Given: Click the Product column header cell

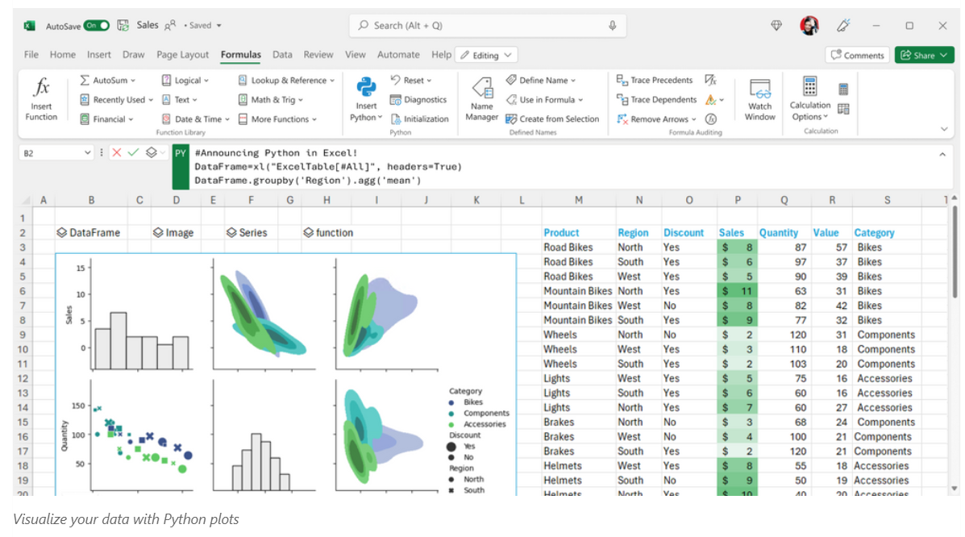Looking at the screenshot, I should (579, 233).
